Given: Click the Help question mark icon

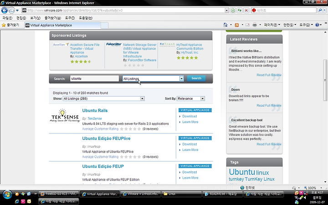Looking at the screenshot, I should [x=318, y=25].
